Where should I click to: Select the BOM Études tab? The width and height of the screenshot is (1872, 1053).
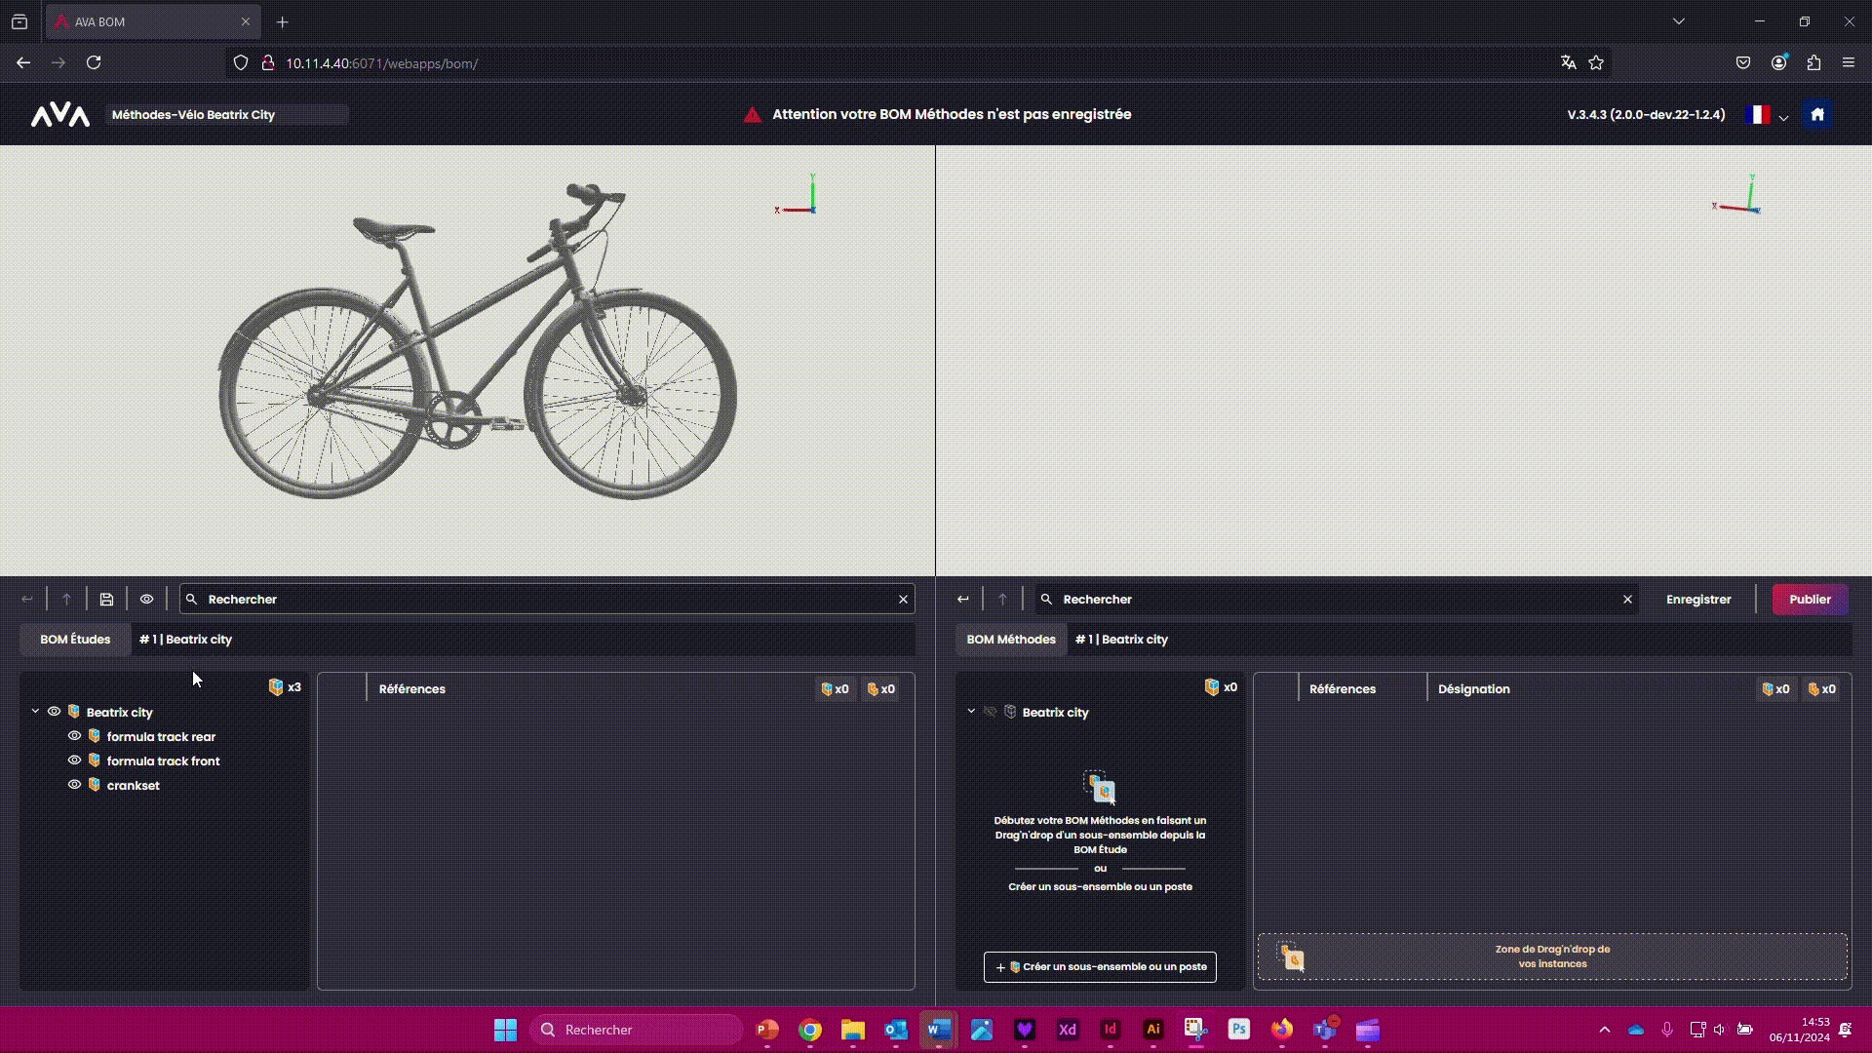pyautogui.click(x=75, y=640)
